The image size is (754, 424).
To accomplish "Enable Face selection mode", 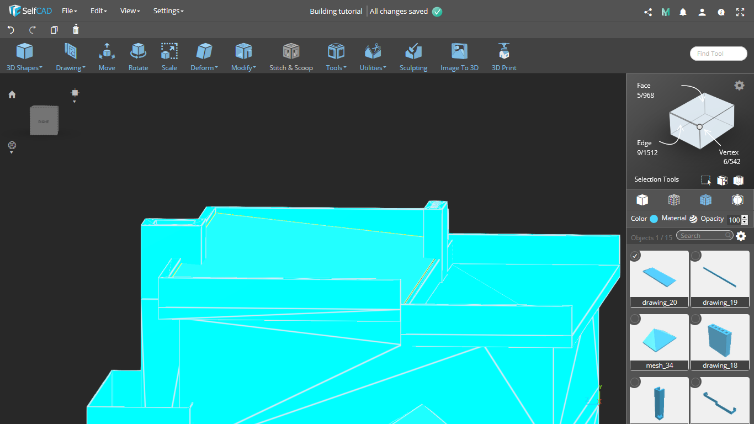I will click(x=645, y=91).
